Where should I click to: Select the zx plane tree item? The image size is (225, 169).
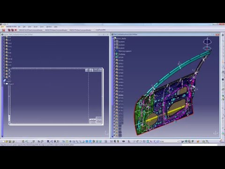coord(120,48)
